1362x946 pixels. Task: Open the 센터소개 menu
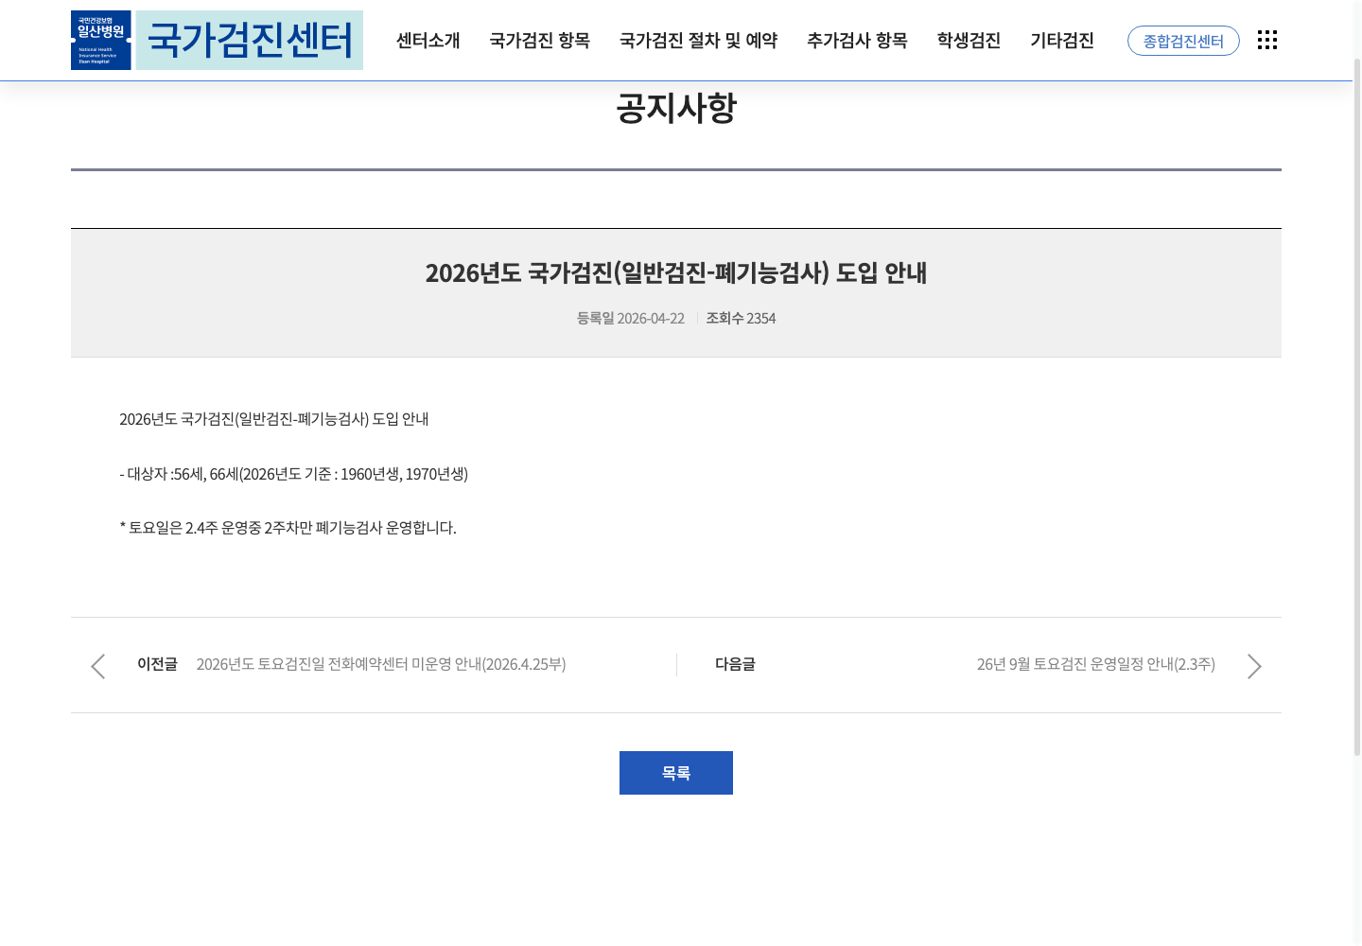(x=428, y=41)
